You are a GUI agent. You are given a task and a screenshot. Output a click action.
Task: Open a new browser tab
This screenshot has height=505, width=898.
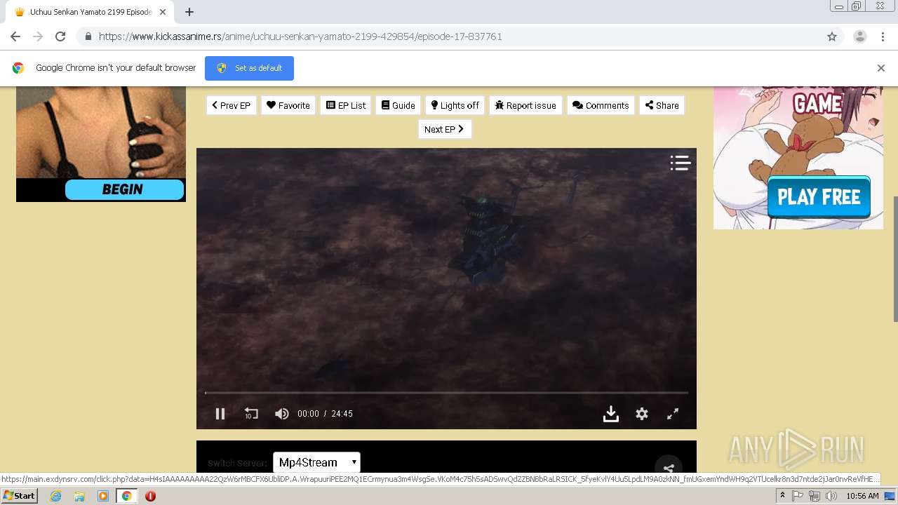(x=189, y=12)
